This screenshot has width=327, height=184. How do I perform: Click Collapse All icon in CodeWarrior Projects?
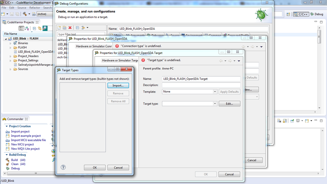[x=34, y=28]
